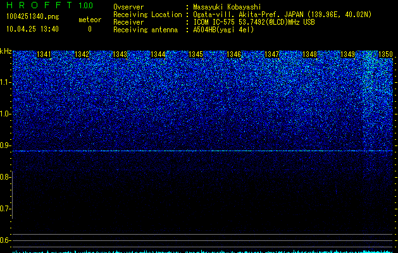
Task: Click the 1348 time marker
Action: 310,54
